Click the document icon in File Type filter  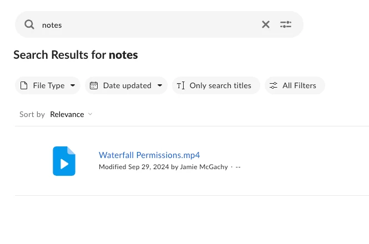[24, 85]
